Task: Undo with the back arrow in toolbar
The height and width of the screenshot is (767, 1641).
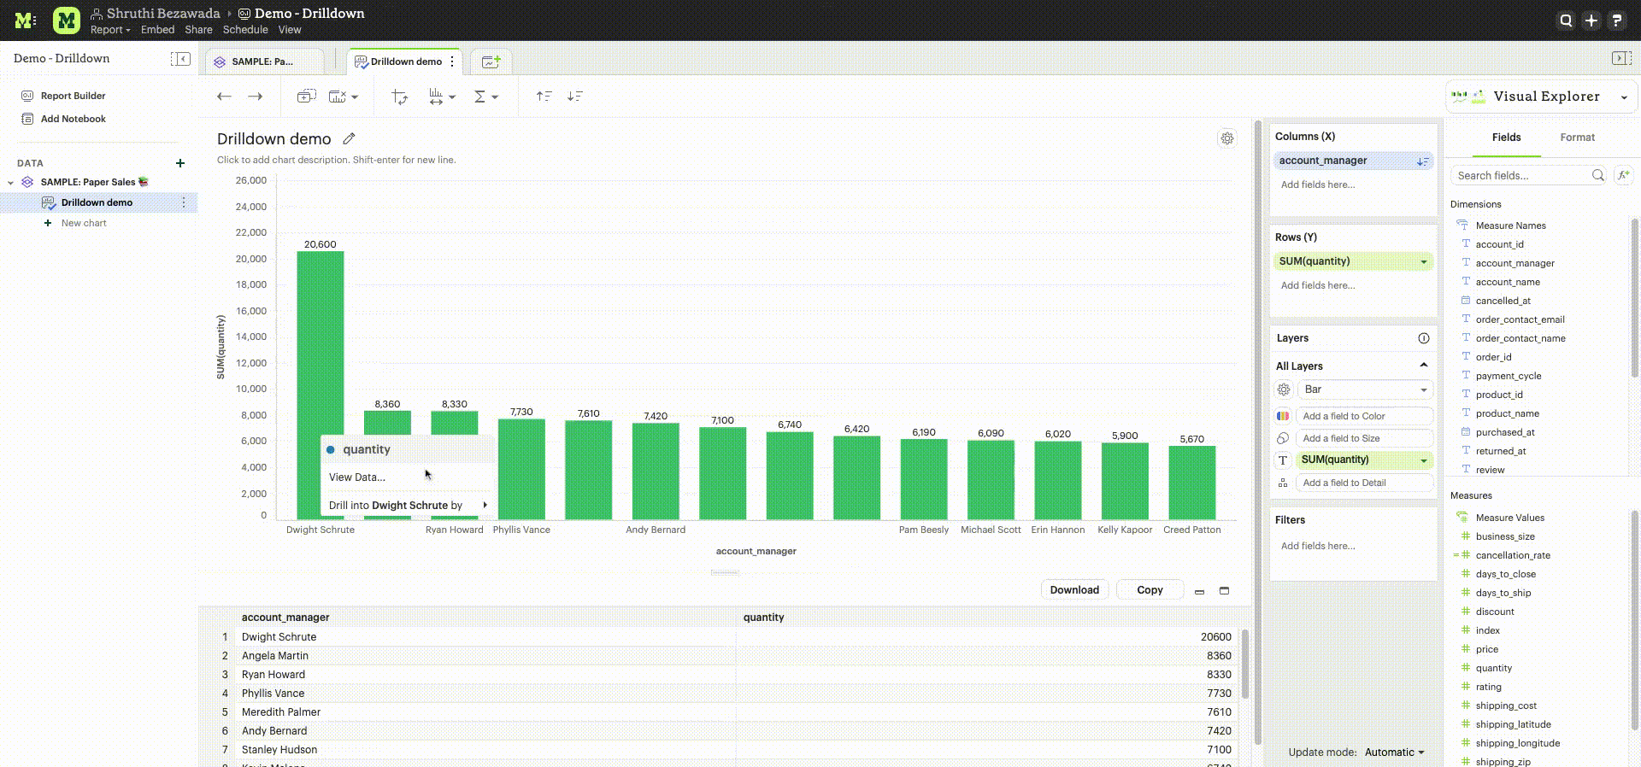Action: [224, 97]
